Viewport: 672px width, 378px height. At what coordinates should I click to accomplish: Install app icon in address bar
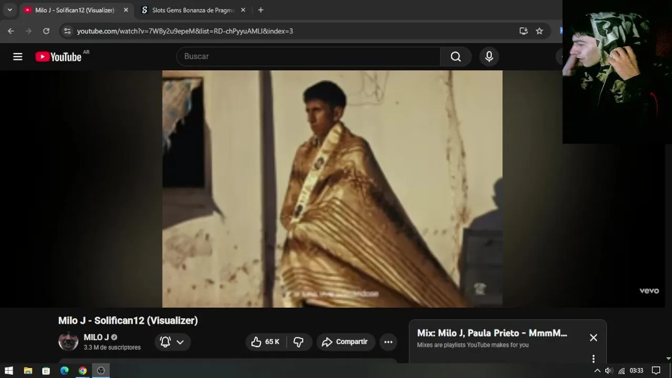pyautogui.click(x=524, y=31)
